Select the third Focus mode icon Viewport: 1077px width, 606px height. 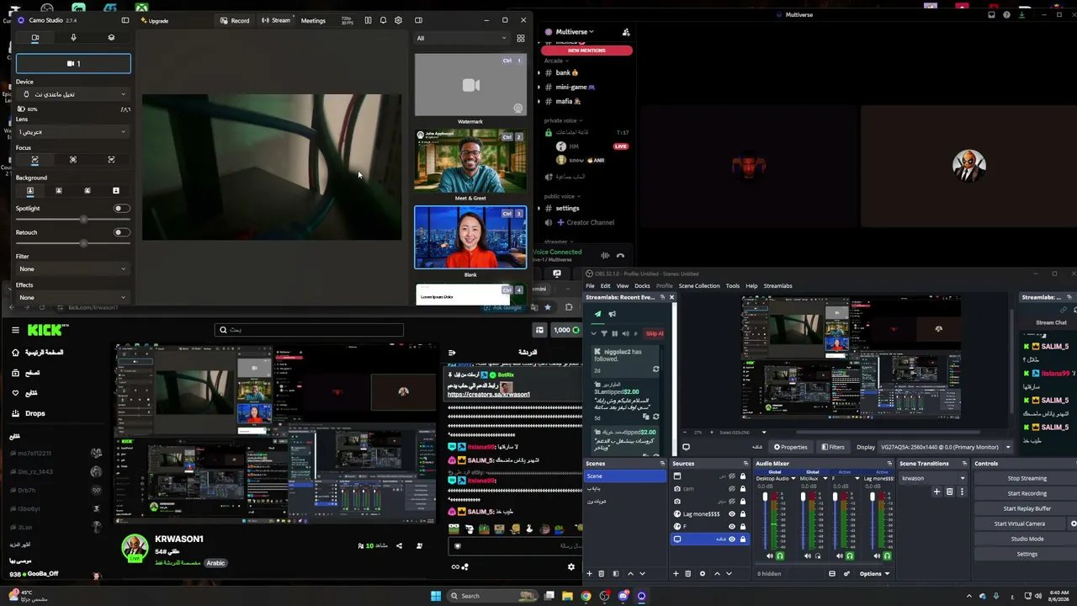(111, 159)
